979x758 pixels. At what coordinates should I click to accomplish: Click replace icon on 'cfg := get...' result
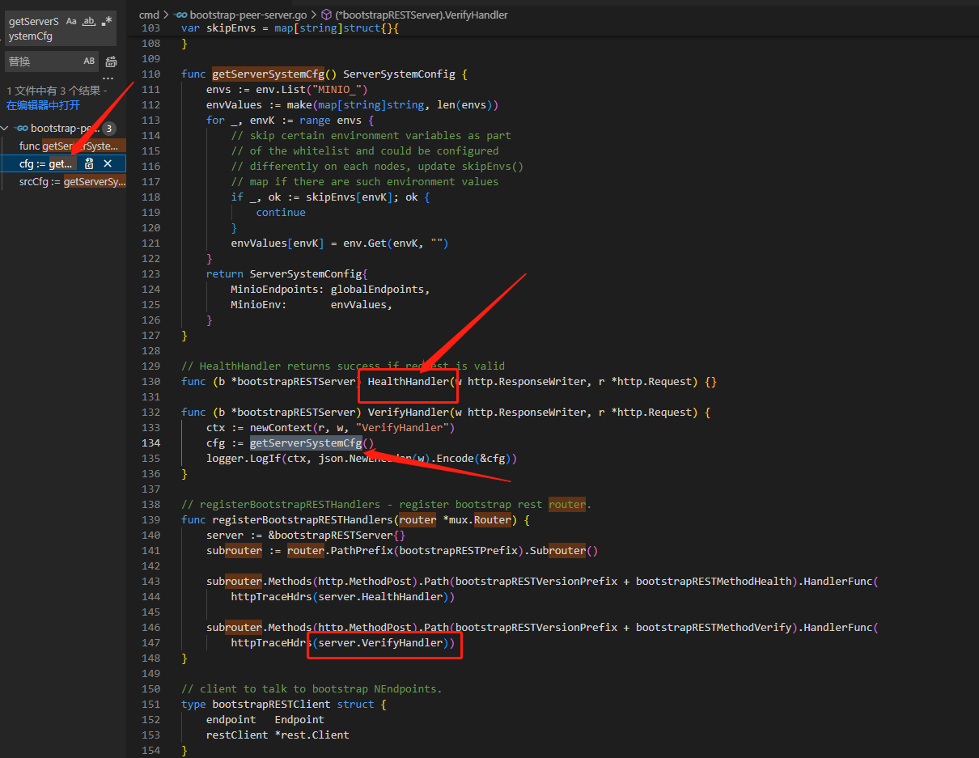coord(90,163)
